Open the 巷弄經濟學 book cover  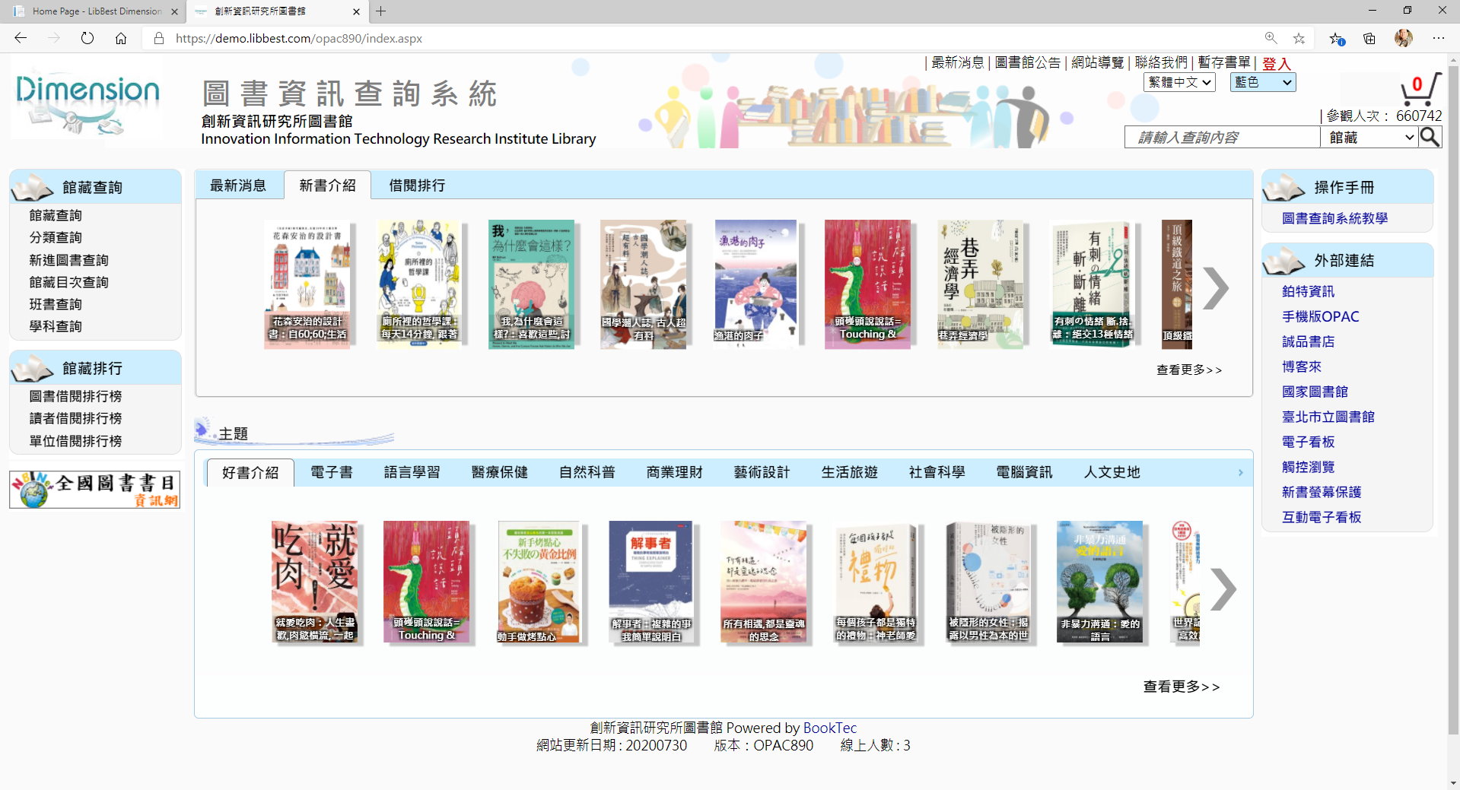pos(980,284)
